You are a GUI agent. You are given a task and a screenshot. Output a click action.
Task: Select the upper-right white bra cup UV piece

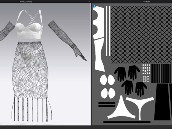111,80
